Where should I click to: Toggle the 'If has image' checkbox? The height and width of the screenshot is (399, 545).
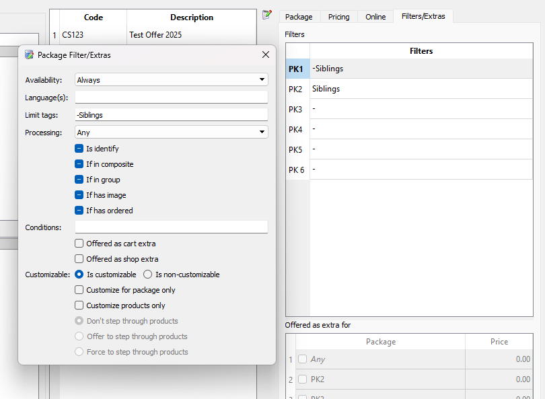[79, 195]
